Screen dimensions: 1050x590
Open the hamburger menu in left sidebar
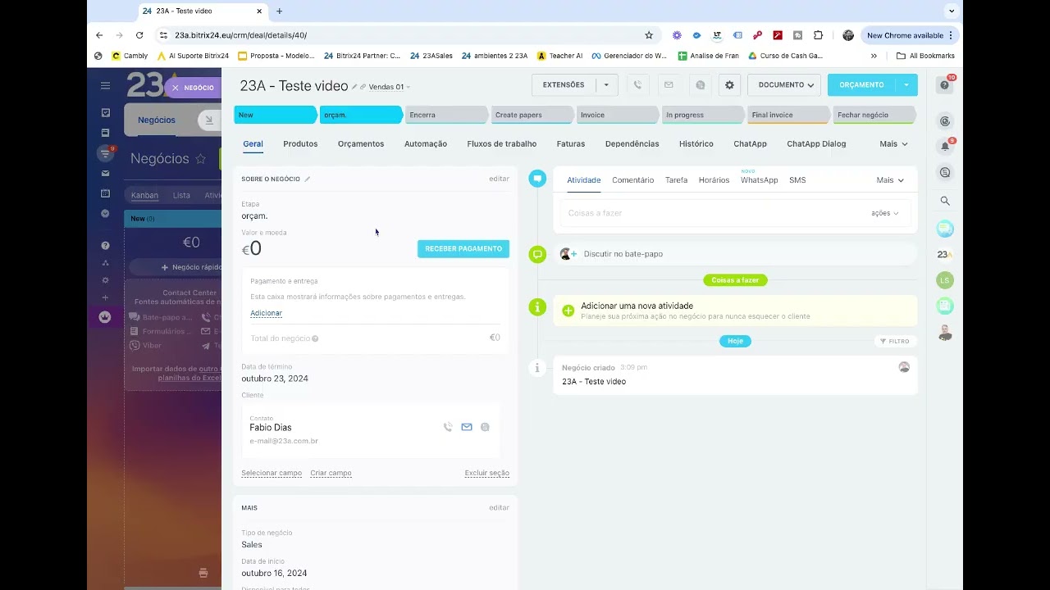coord(105,85)
